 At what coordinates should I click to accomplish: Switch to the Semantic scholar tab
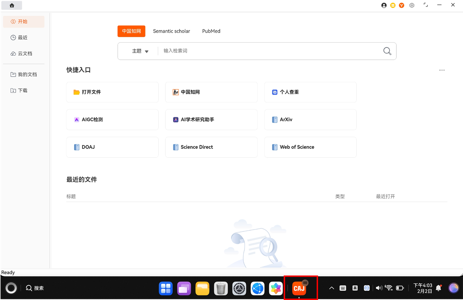tap(171, 31)
